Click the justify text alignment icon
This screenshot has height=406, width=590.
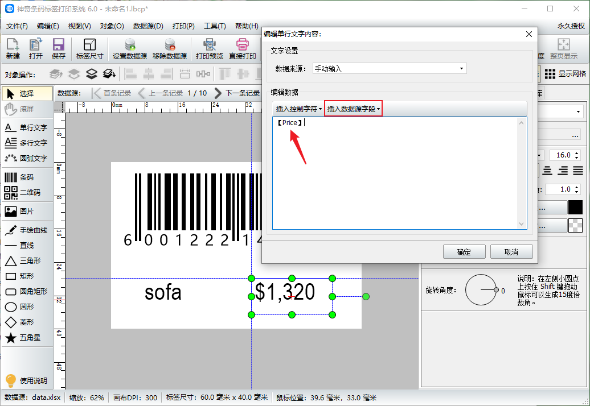[579, 171]
